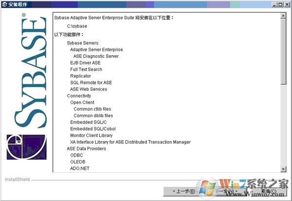This screenshot has width=292, height=201.
Task: Select the Open Client entry
Action: [x=82, y=102]
